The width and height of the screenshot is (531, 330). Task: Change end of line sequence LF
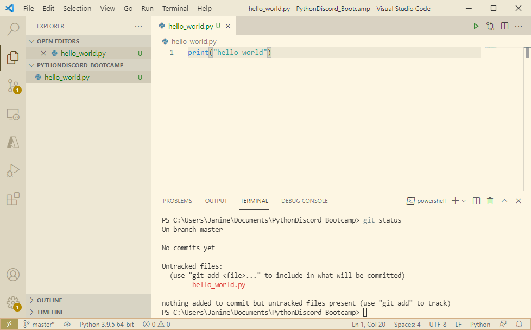458,324
